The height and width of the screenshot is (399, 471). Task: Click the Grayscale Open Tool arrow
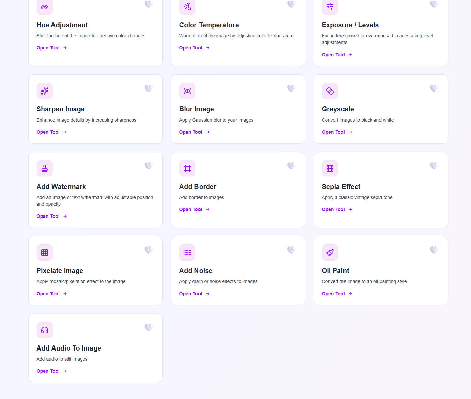350,132
